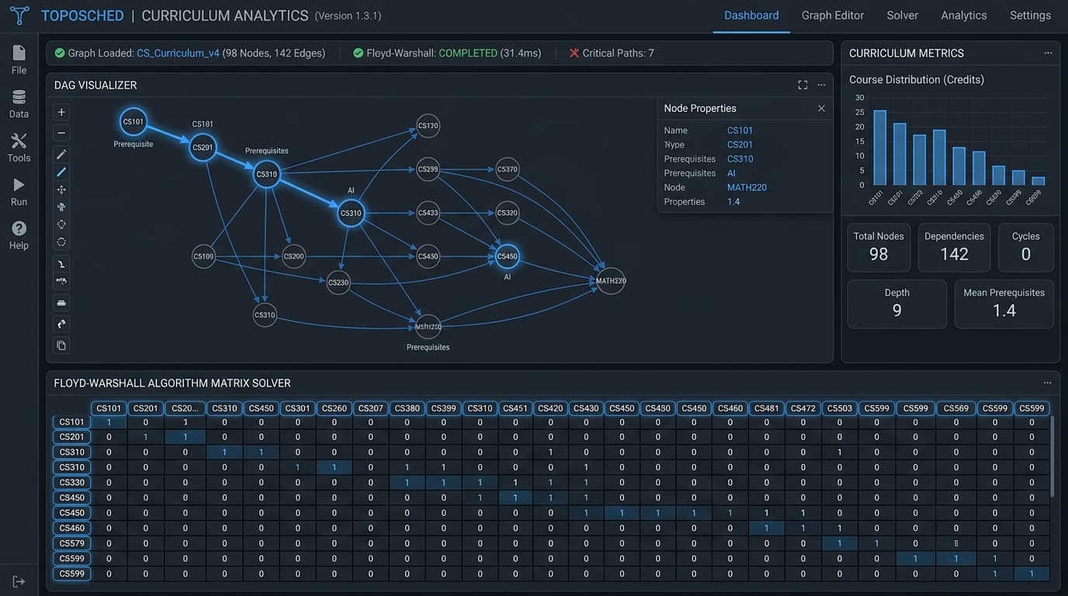Click the green check beside Graph Loaded
This screenshot has height=596, width=1068.
pyautogui.click(x=60, y=53)
